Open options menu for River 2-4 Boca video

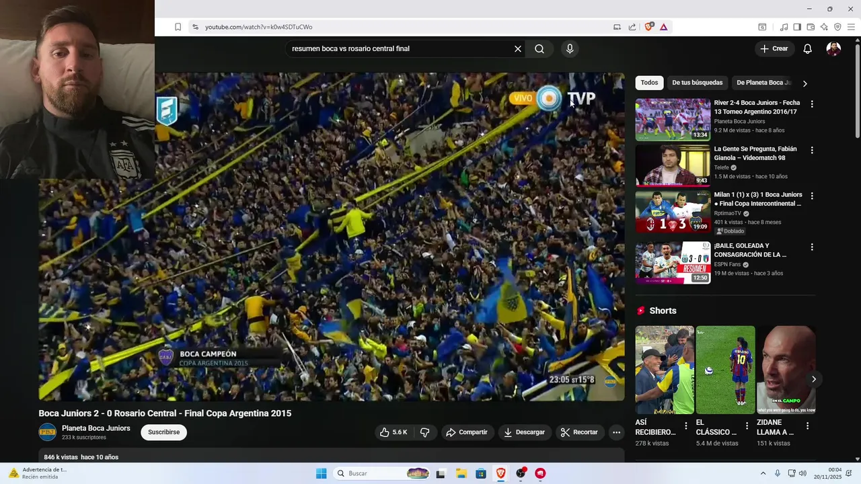click(x=812, y=104)
